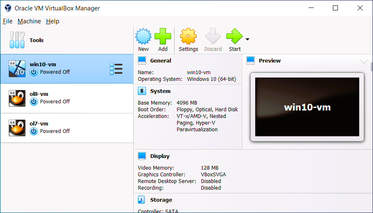Click the Preview section title
This screenshot has height=213, width=373.
click(270, 60)
